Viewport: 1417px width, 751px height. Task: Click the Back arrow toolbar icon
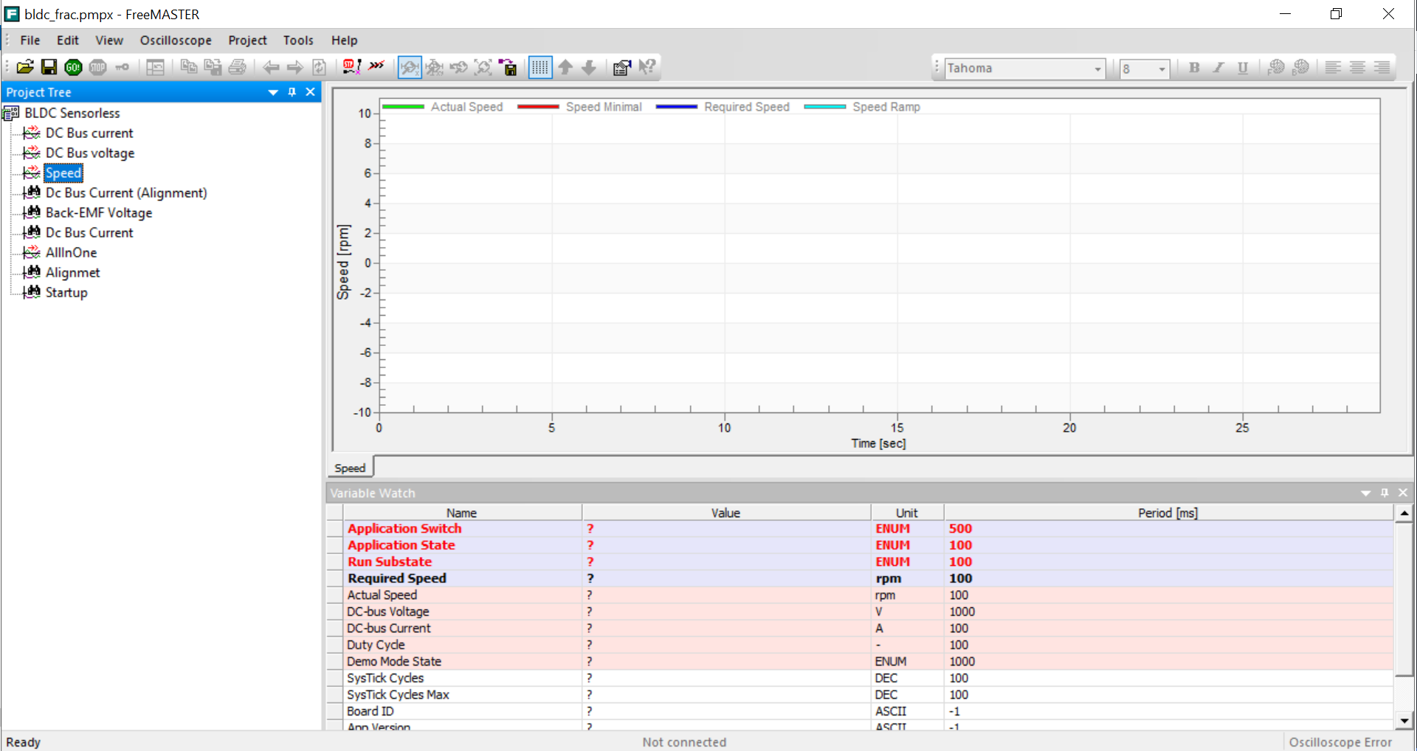click(271, 67)
